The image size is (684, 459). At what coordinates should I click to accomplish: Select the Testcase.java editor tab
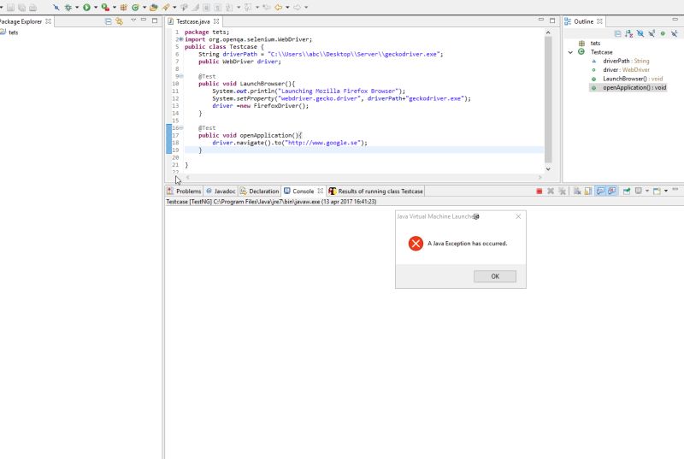tap(193, 21)
